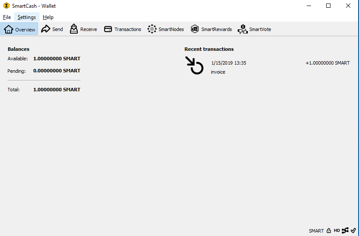Click the +1.00000000 SMART transaction amount
The width and height of the screenshot is (359, 236).
(327, 63)
